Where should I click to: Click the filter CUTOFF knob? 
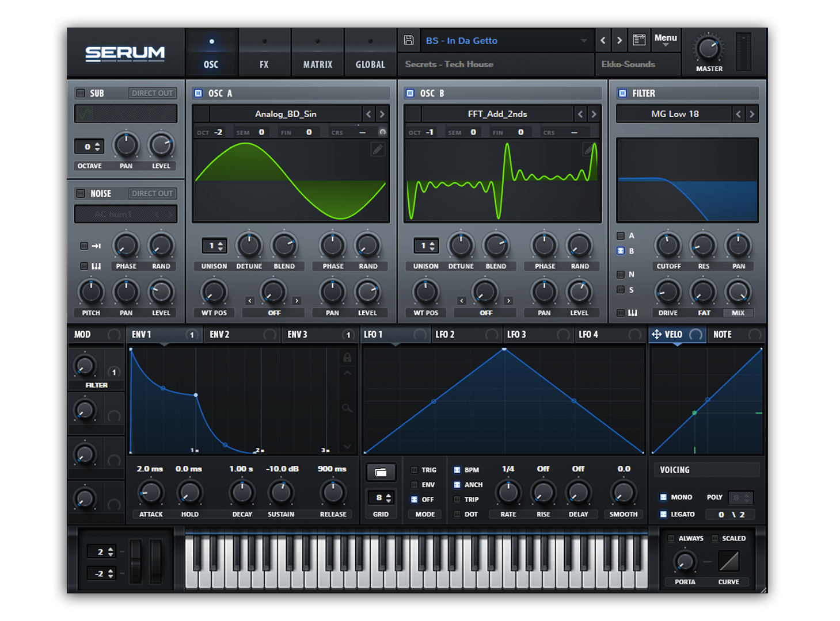[668, 246]
